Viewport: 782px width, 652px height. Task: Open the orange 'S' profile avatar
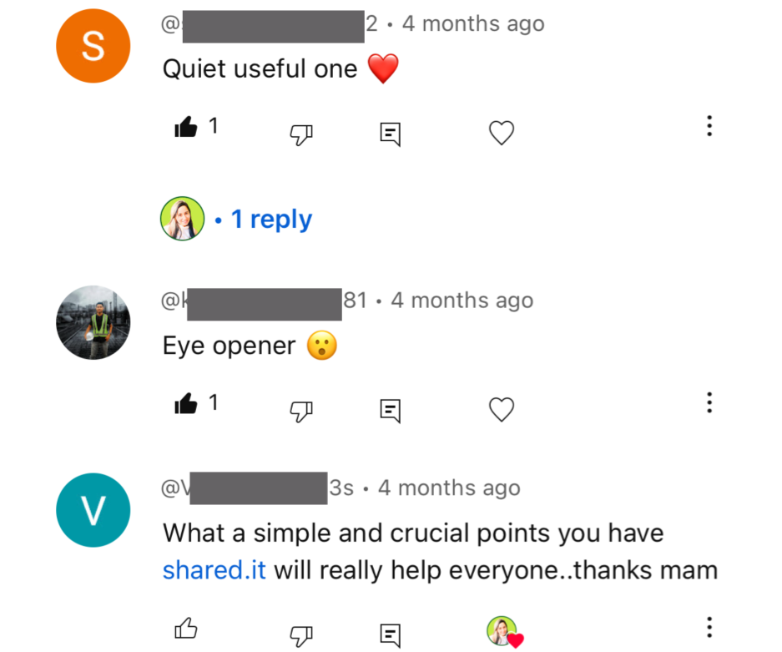(93, 46)
